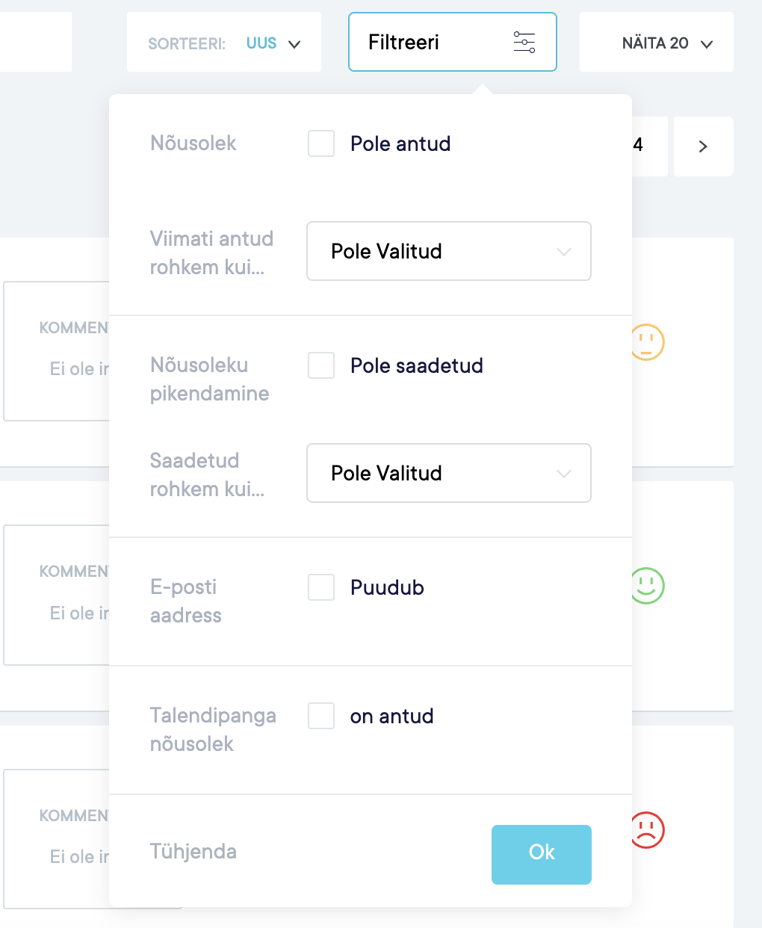This screenshot has width=762, height=928.
Task: Click the red sad face icon
Action: tap(648, 829)
